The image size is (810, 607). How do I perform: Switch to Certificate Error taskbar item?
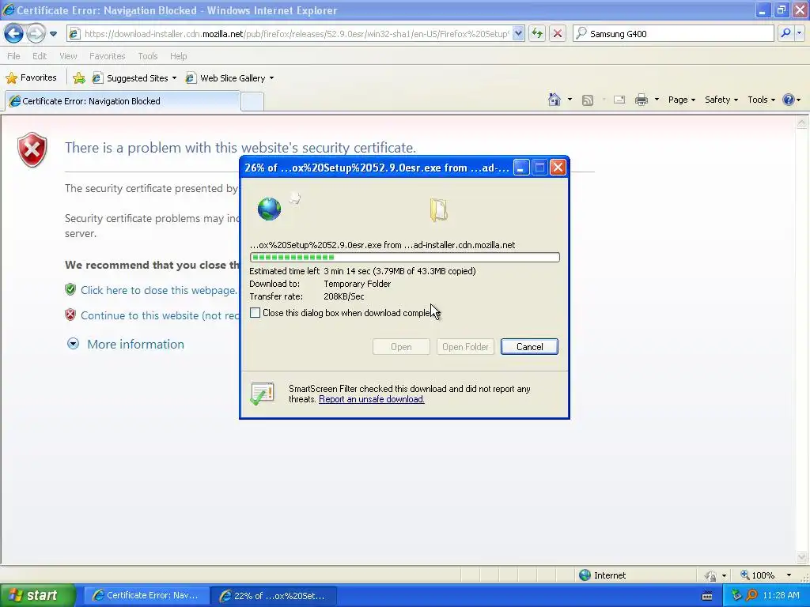click(146, 595)
